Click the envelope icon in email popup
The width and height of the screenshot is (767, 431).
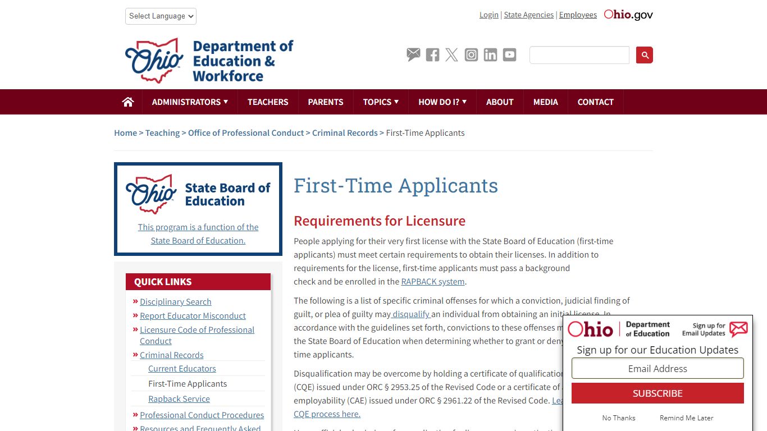[x=738, y=329]
